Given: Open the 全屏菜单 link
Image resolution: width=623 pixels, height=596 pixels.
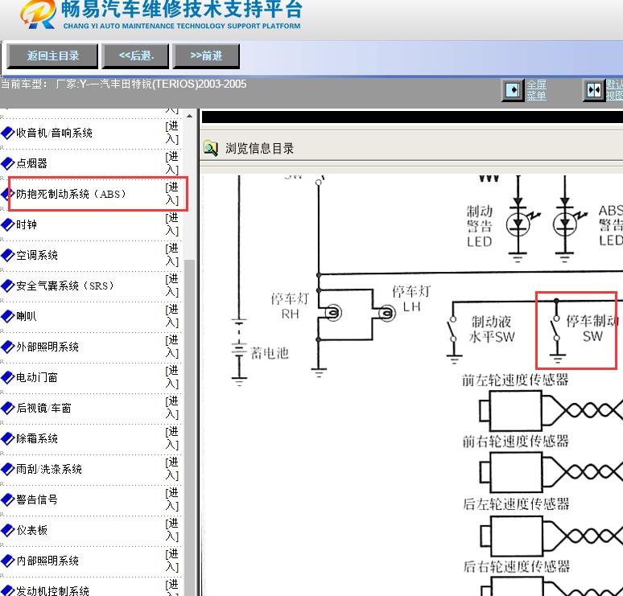Looking at the screenshot, I should [x=536, y=90].
